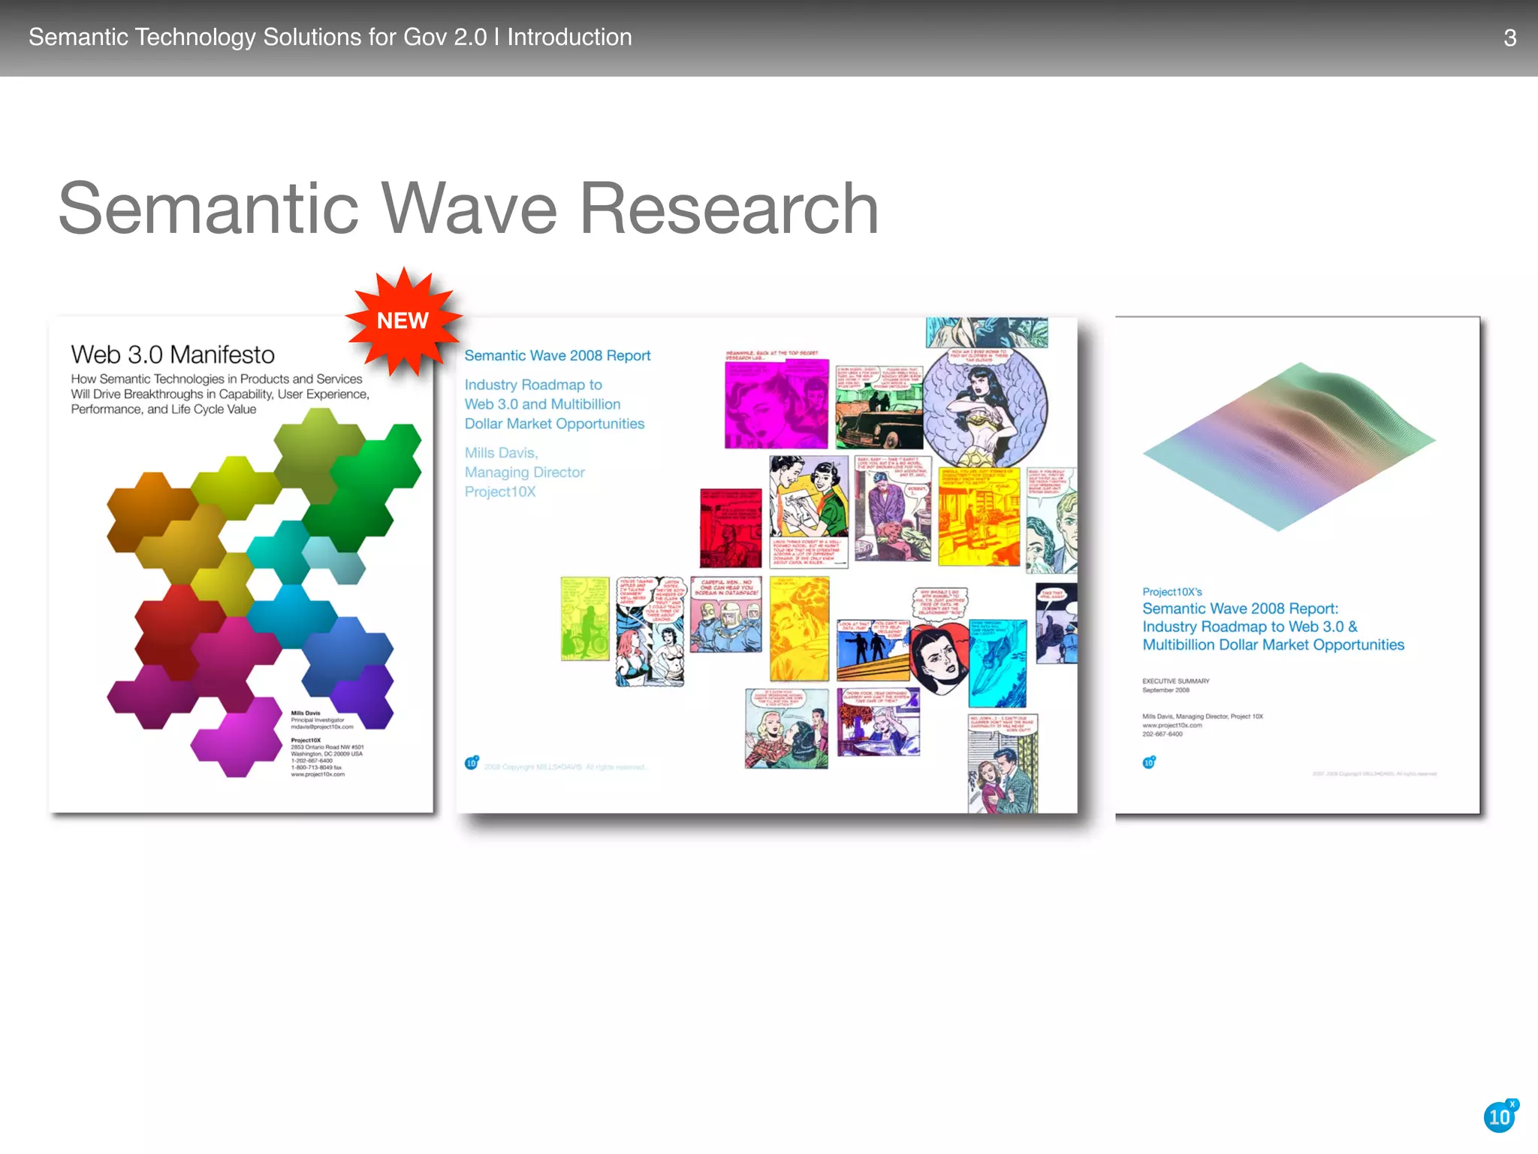Open the Web 3.0 Manifesto cover thumbnail
Viewport: 1538px width, 1154px height.
pyautogui.click(x=241, y=564)
